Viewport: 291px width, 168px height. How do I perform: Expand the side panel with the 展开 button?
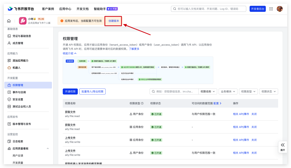[x=282, y=147]
